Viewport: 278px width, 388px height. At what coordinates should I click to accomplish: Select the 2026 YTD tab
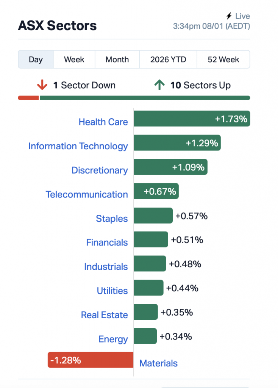click(x=168, y=59)
